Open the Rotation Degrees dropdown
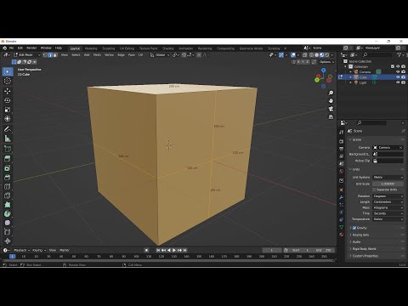Screen dimensions: 408x306 [x=388, y=196]
